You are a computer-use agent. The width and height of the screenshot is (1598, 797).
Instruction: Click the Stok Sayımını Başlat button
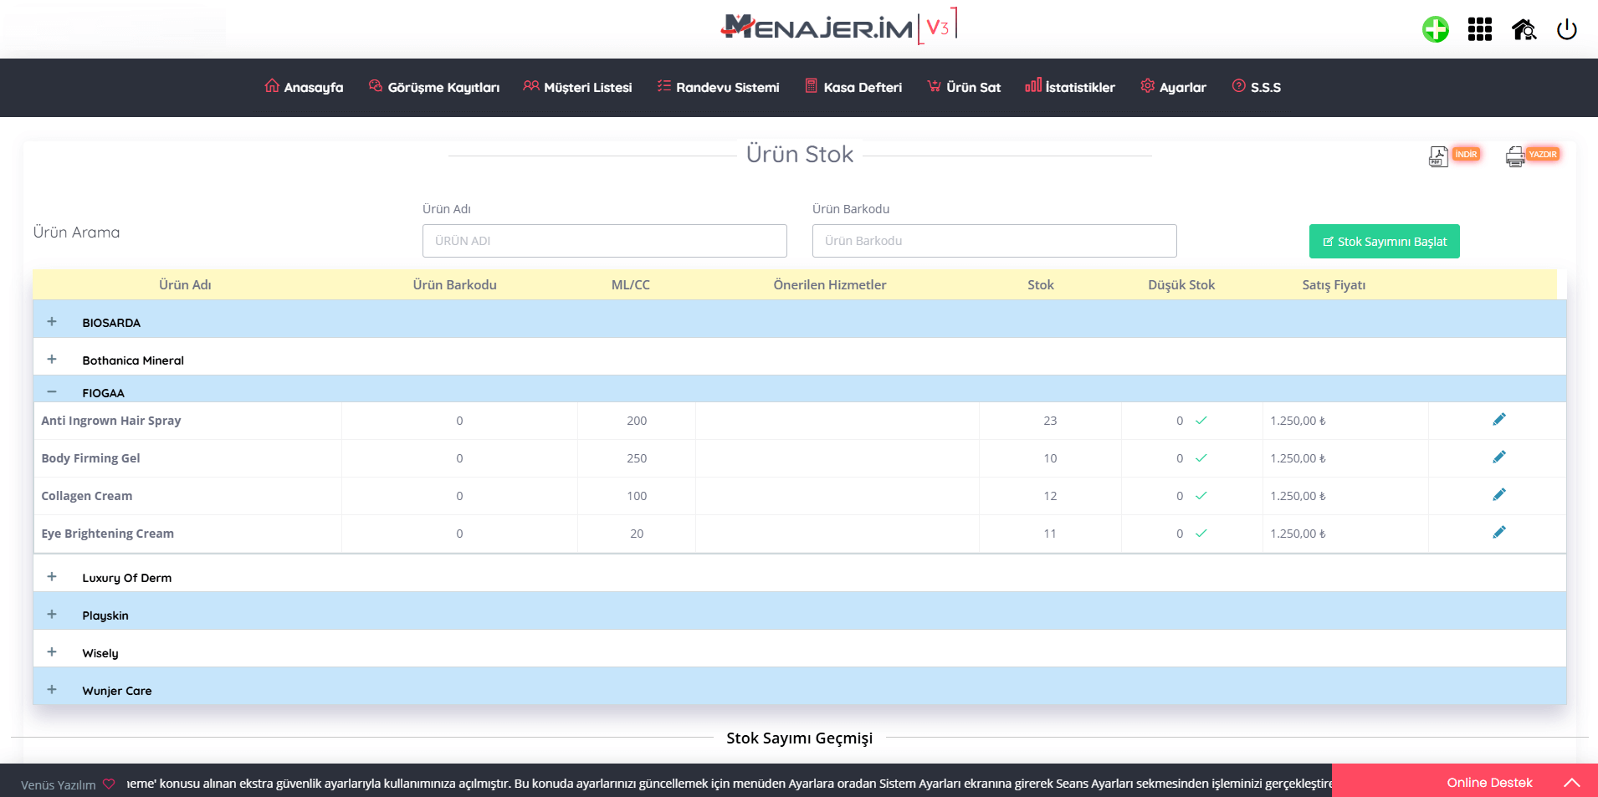pos(1384,242)
